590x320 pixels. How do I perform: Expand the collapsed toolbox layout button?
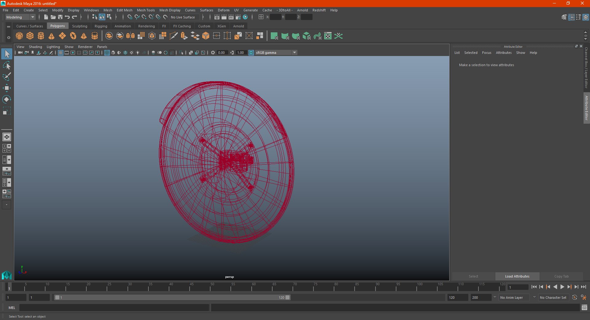pos(6,205)
